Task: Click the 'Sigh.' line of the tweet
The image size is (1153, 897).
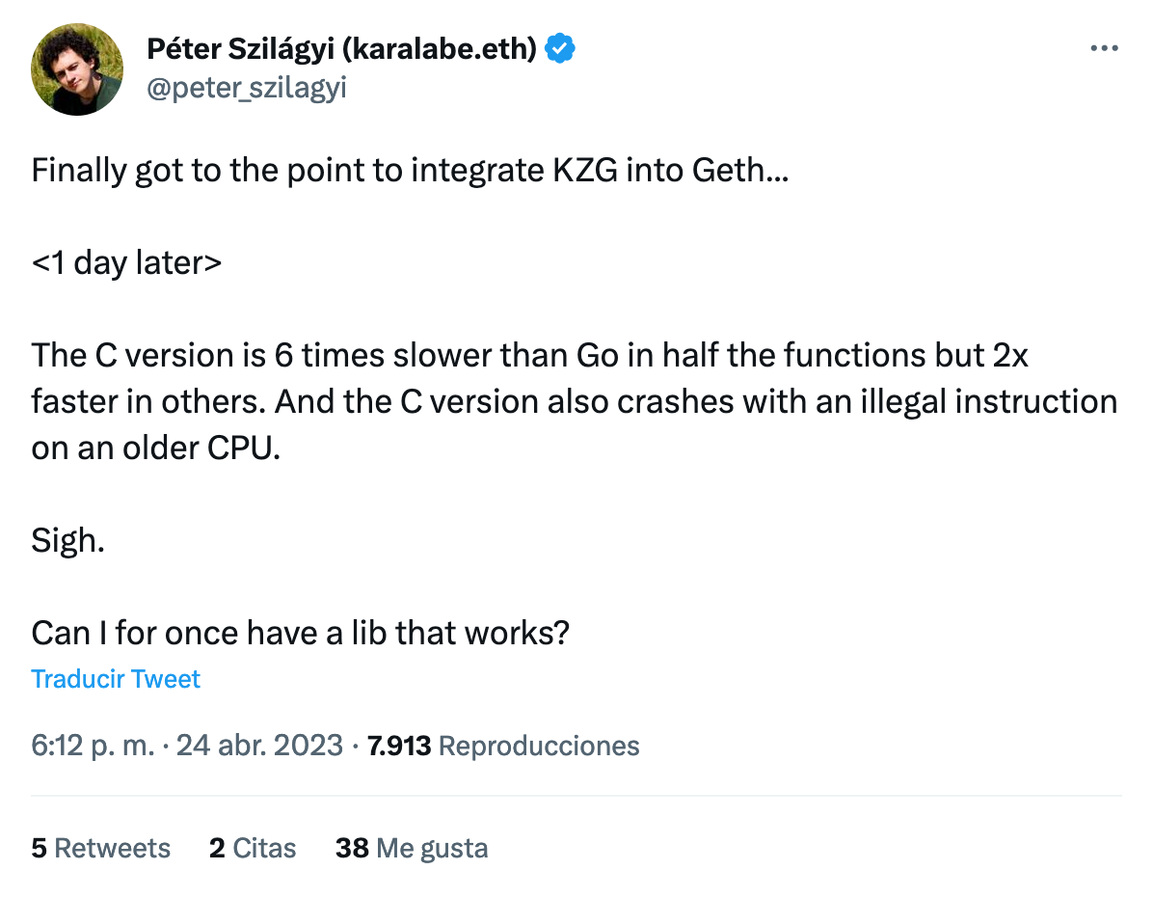Action: [x=67, y=540]
